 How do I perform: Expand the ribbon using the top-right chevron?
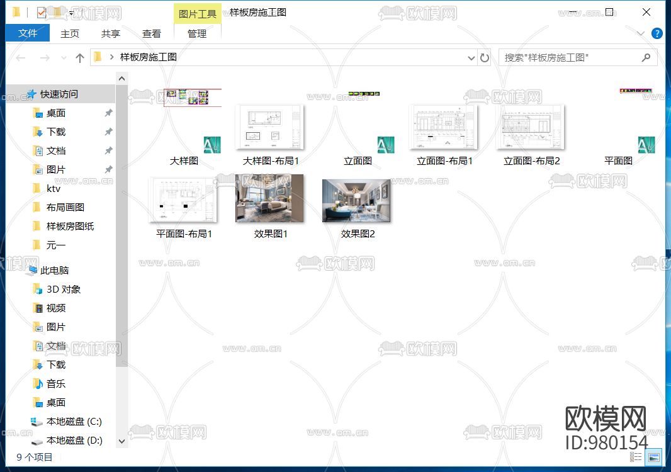tap(641, 33)
